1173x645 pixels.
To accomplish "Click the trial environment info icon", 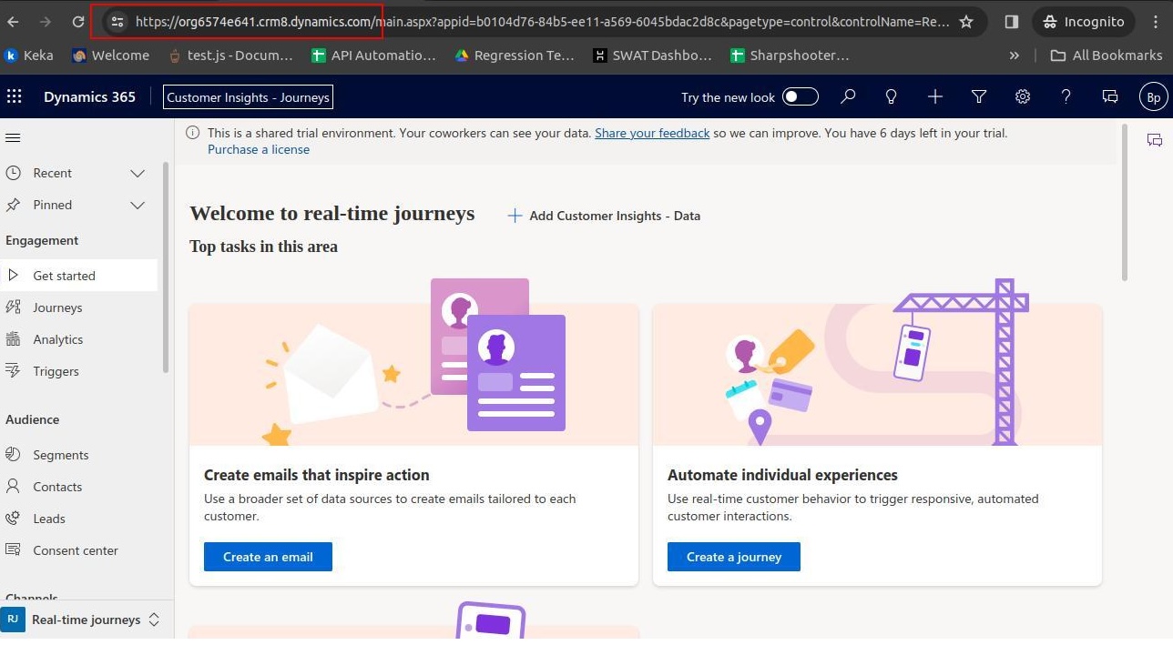I will pos(193,133).
